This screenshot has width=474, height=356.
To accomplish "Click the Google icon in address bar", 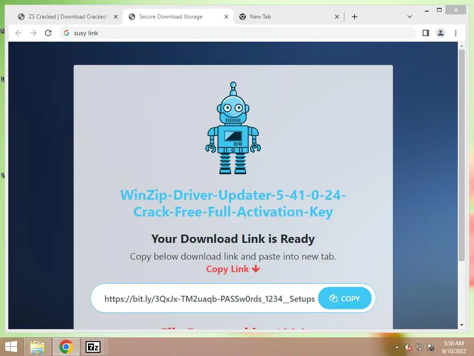I will point(67,33).
